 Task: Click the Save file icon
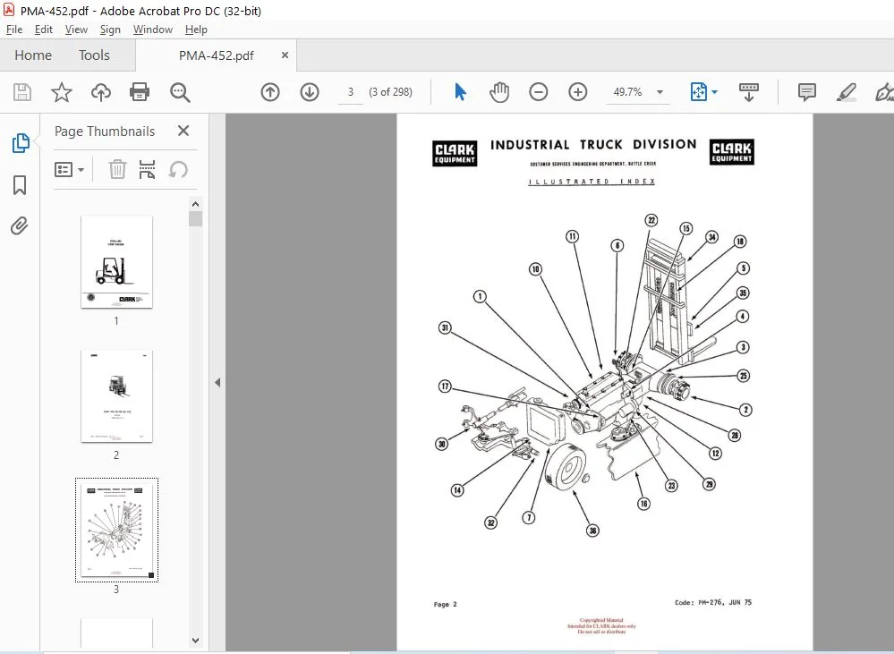coord(22,92)
